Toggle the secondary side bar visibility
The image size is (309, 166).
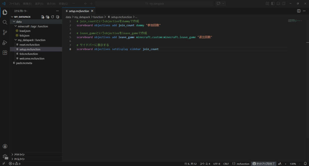[x=284, y=4]
